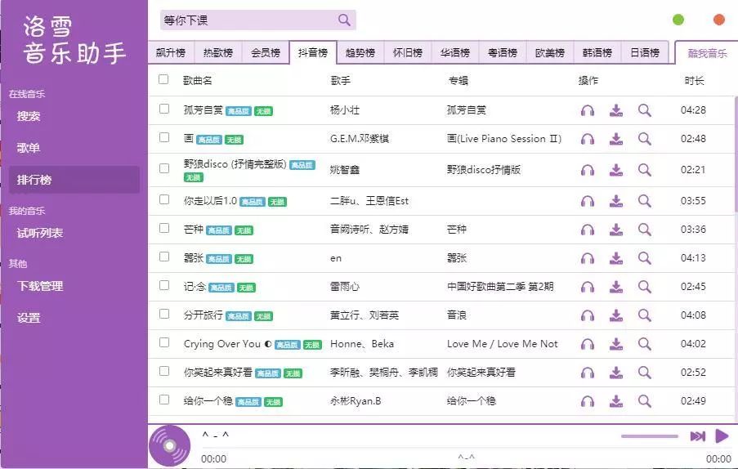Open the 怀旧榜 tab
The height and width of the screenshot is (469, 738).
click(408, 52)
